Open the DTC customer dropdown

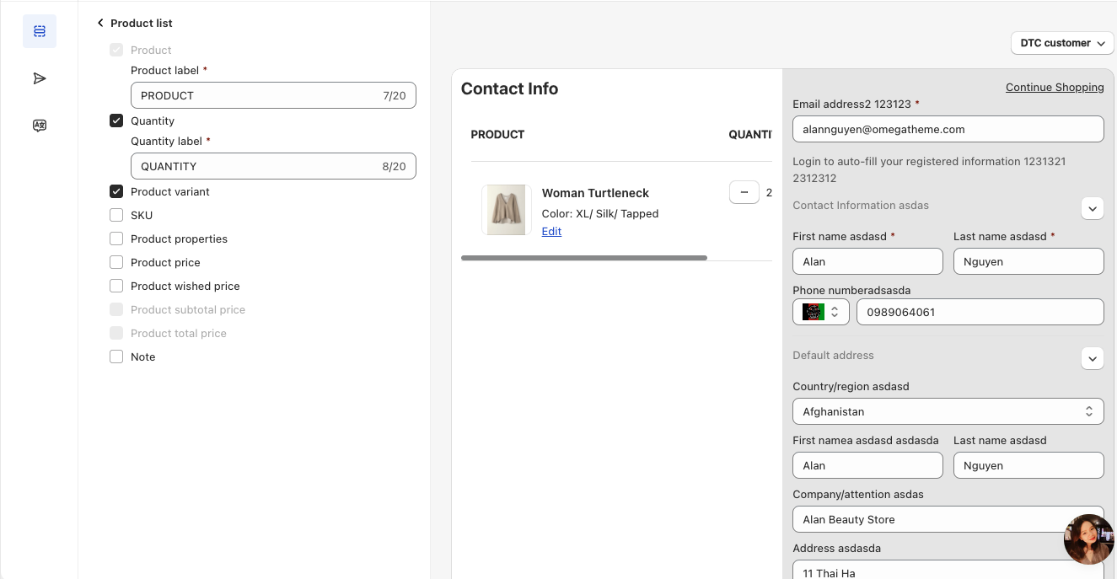(1061, 43)
